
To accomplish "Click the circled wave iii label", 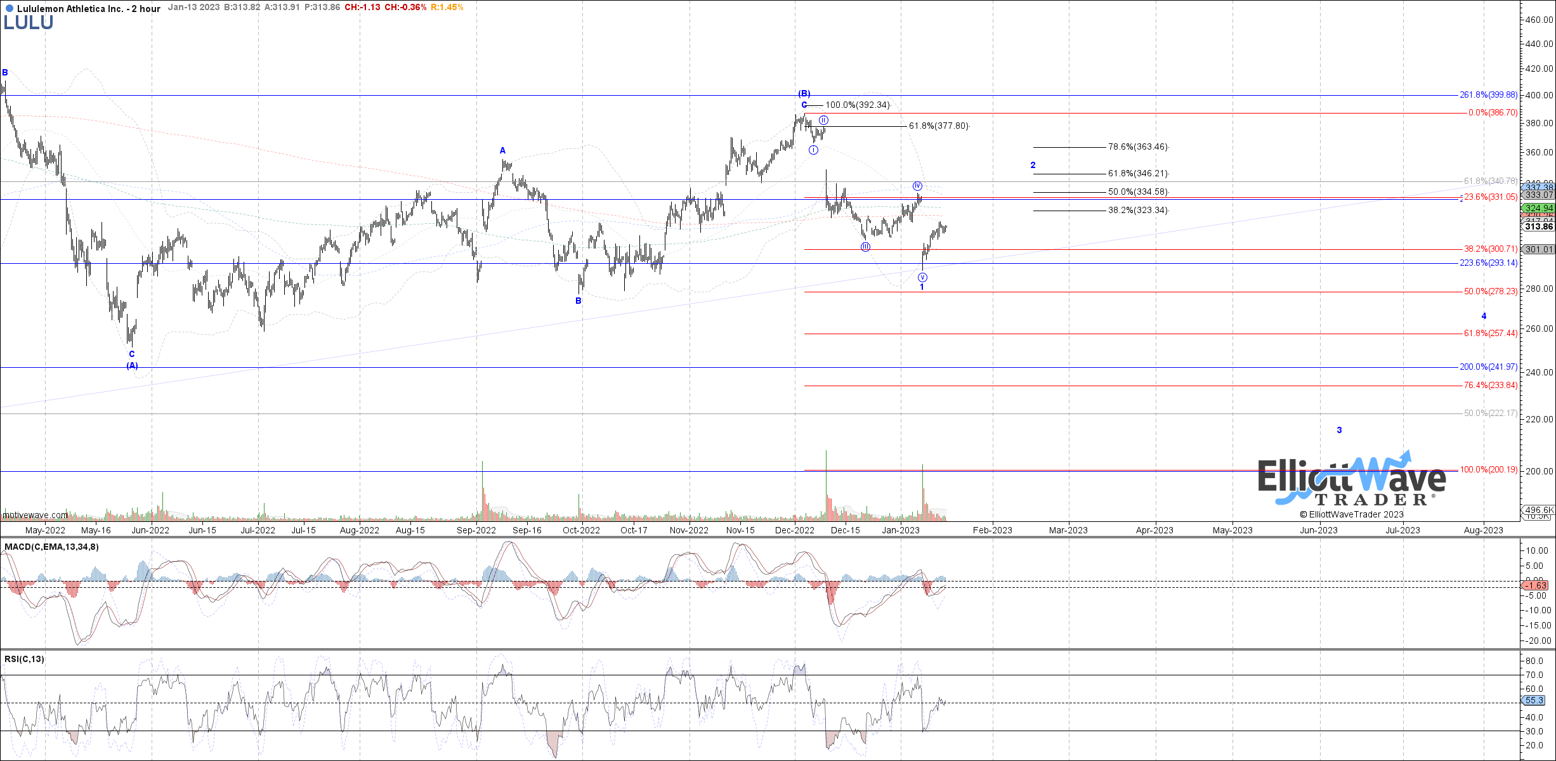I will click(x=865, y=247).
